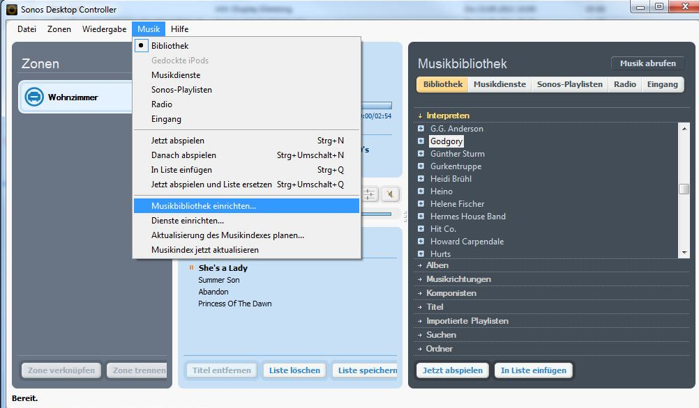Image resolution: width=699 pixels, height=408 pixels.
Task: Open the equalizer settings icon
Action: (370, 194)
